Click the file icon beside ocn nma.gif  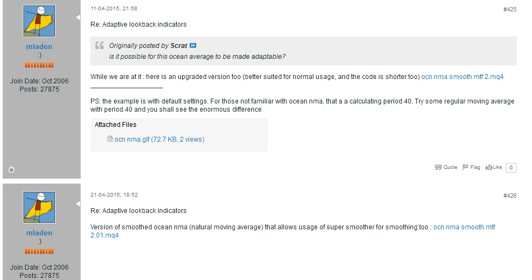coord(110,139)
